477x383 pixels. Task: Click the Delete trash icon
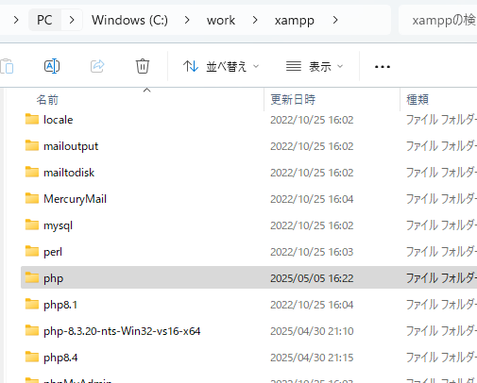click(x=143, y=66)
